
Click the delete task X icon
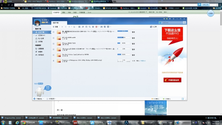pyautogui.click(x=69, y=27)
